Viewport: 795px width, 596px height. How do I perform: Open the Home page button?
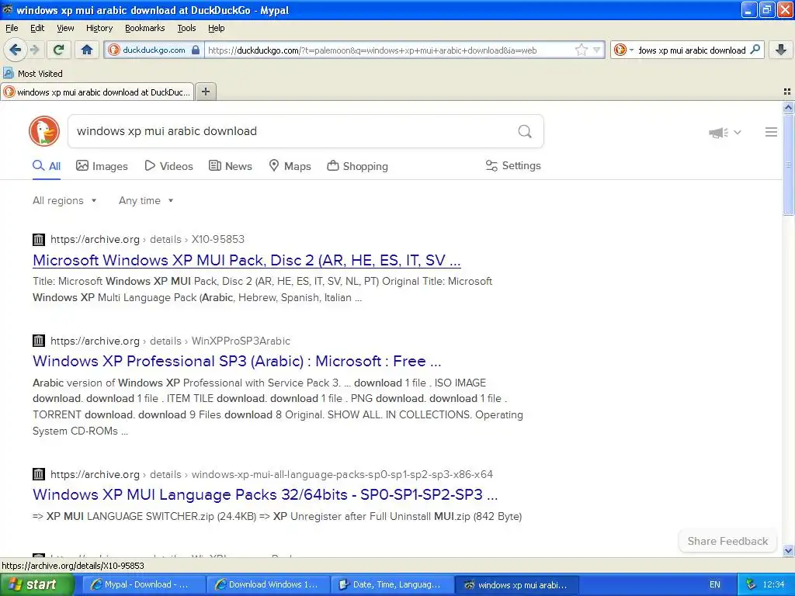[x=87, y=50]
